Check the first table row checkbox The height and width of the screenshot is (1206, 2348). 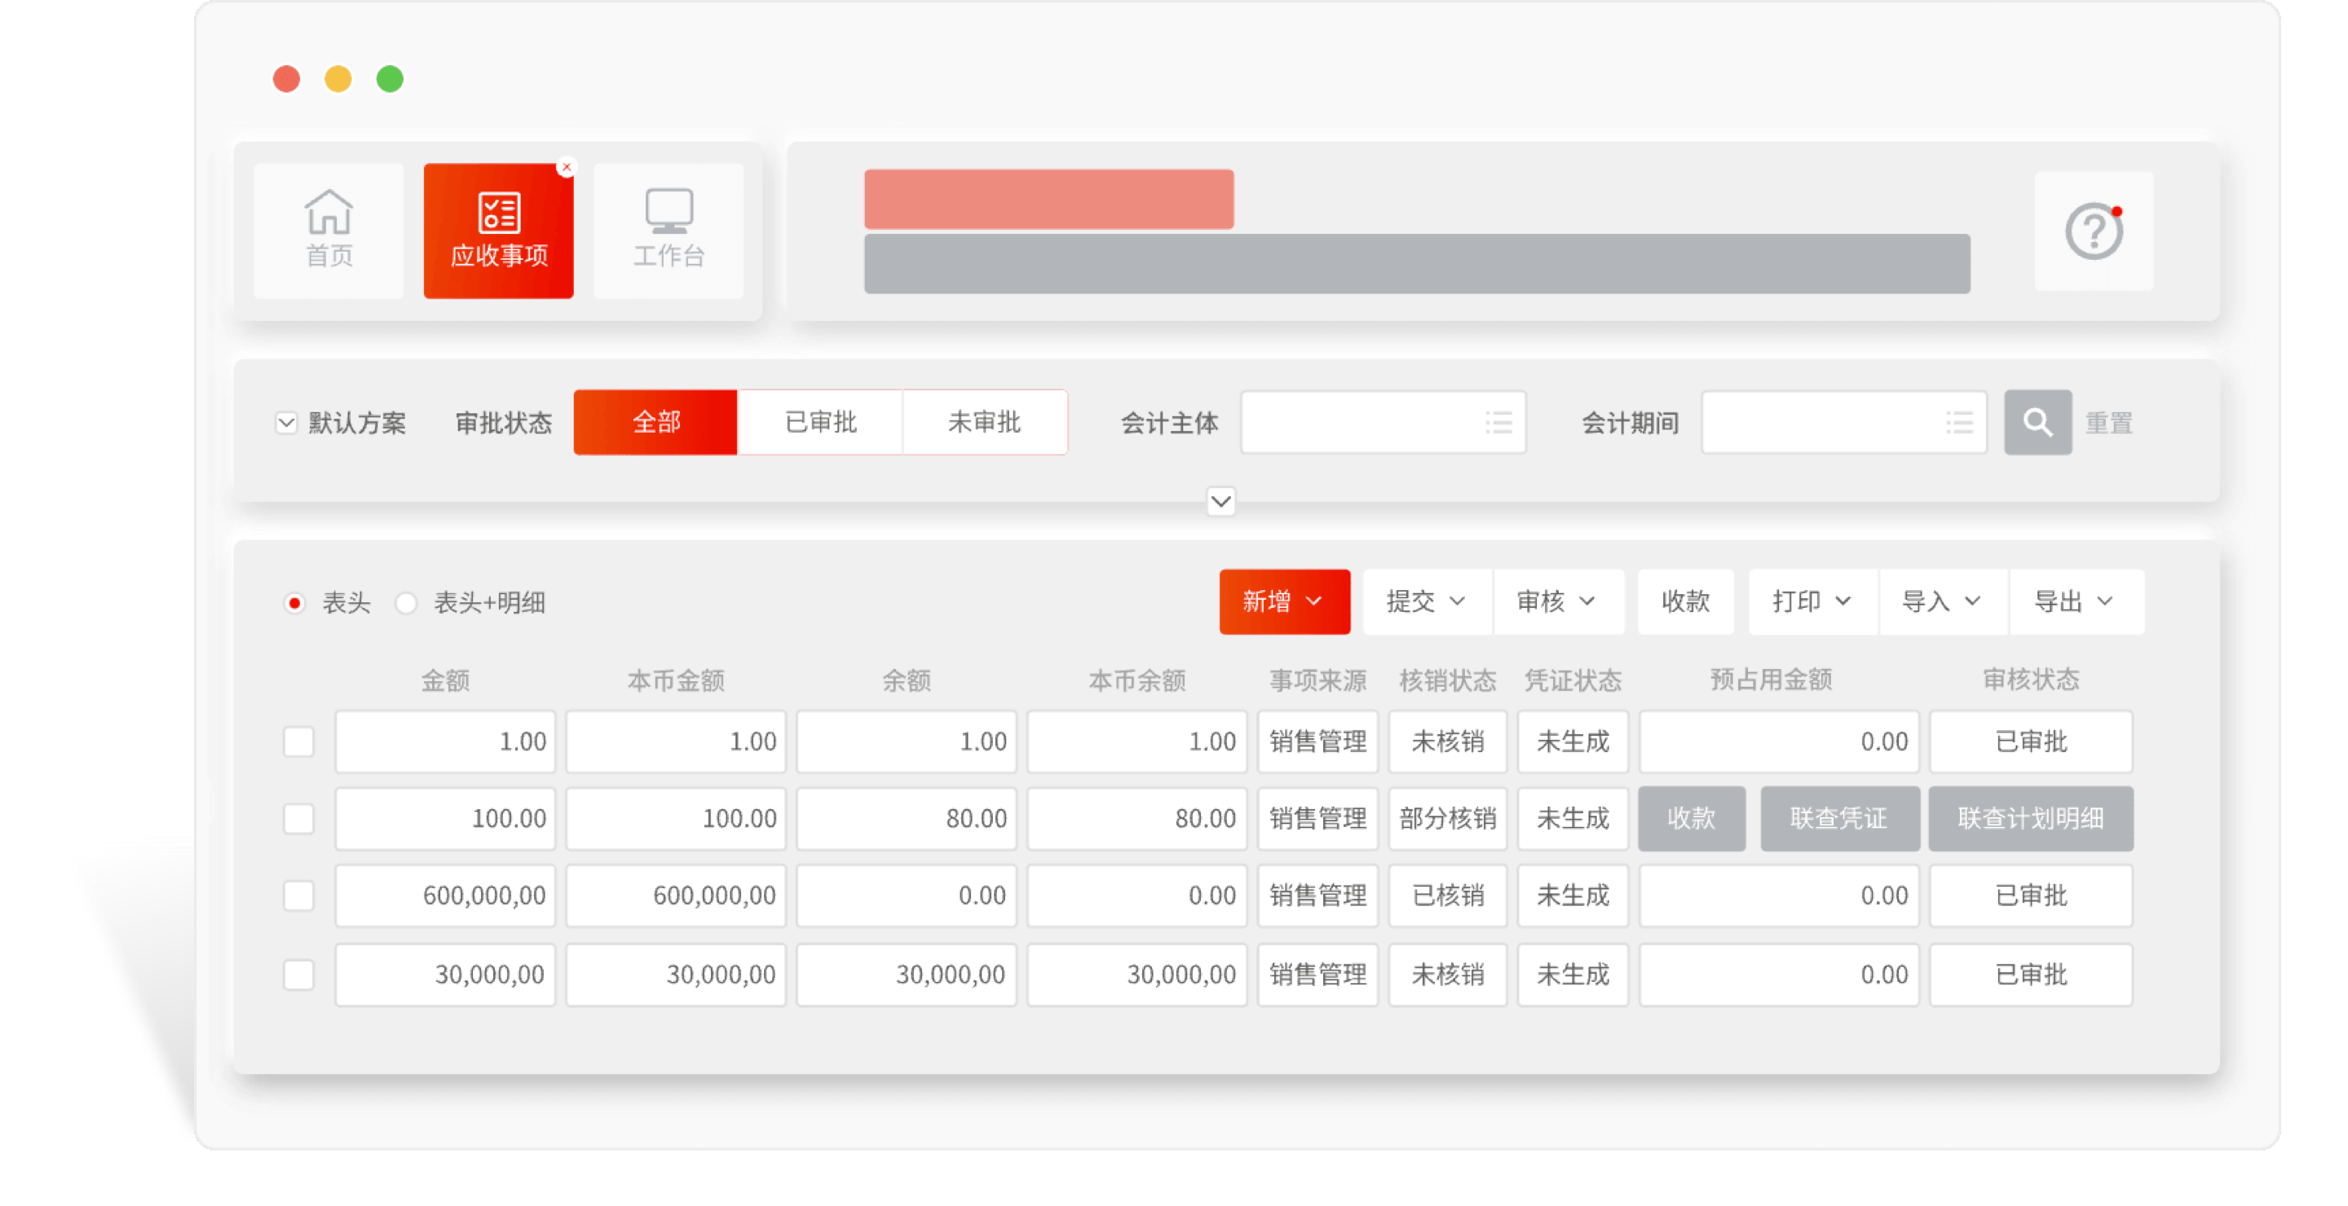(298, 742)
